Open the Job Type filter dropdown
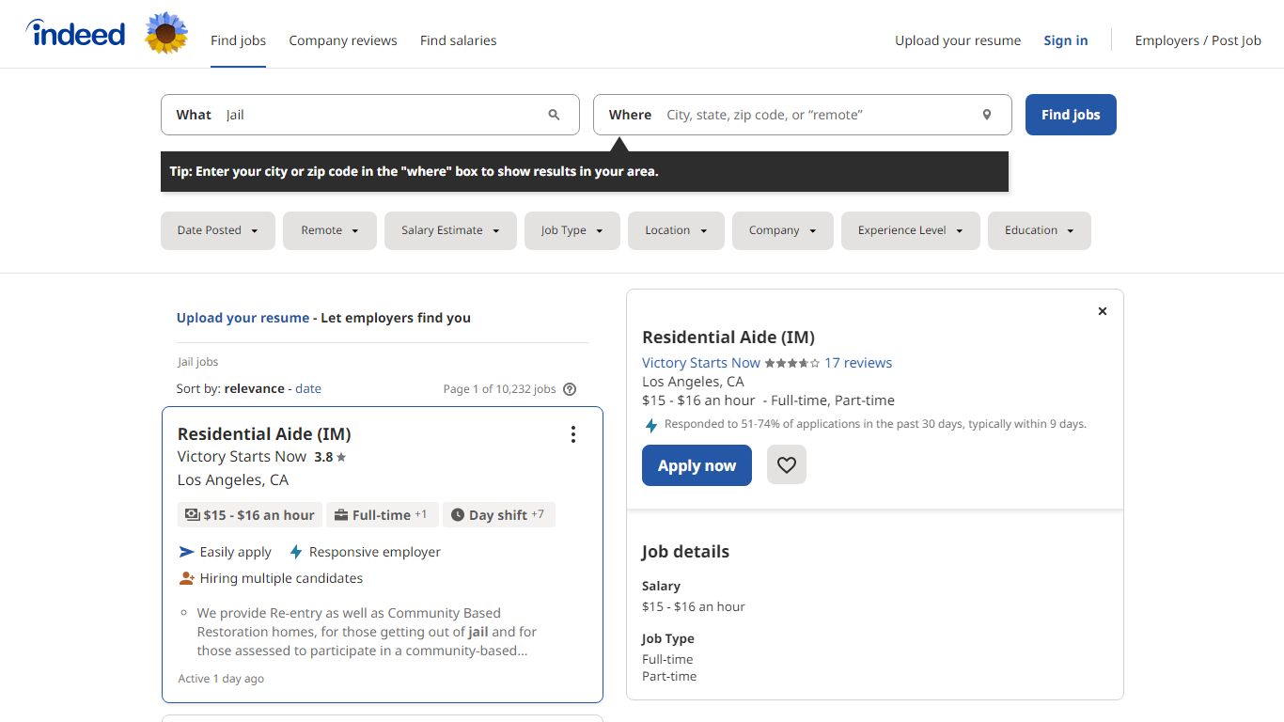Image resolution: width=1284 pixels, height=722 pixels. [x=572, y=230]
